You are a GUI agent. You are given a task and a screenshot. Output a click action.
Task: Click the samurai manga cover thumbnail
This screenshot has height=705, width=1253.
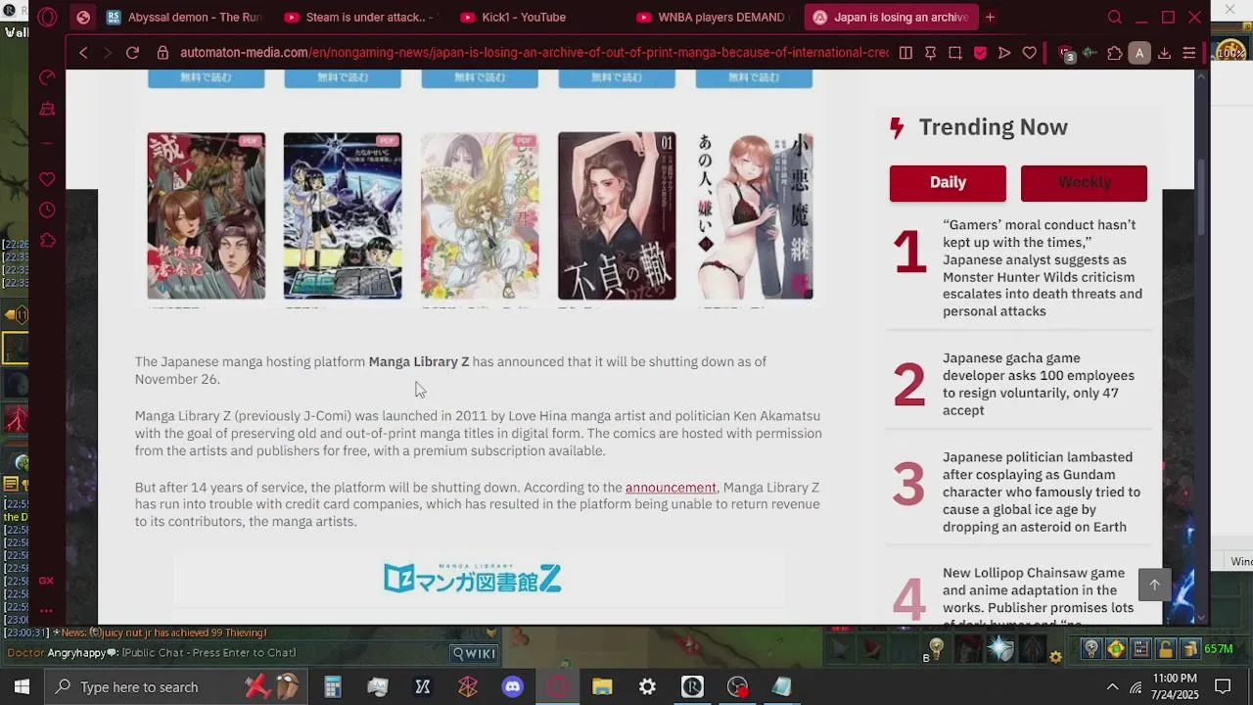tap(206, 215)
